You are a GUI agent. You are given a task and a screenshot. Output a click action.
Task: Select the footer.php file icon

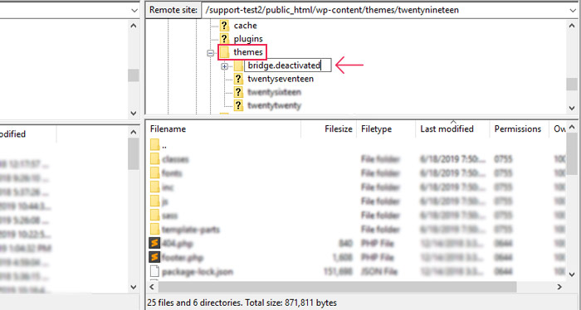pyautogui.click(x=154, y=257)
